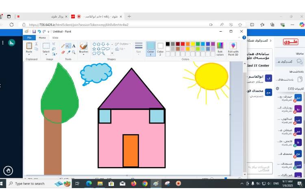305x195 pixels.
Task: Open the Customize Quick Access Toolbar dropdown
Action: click(48, 32)
